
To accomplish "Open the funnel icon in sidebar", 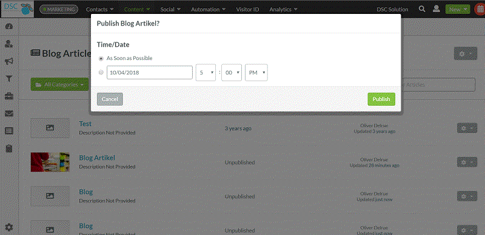I will click(x=9, y=79).
